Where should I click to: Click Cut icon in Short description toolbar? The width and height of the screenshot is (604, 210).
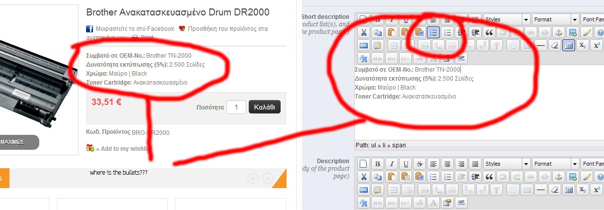pyautogui.click(x=364, y=32)
